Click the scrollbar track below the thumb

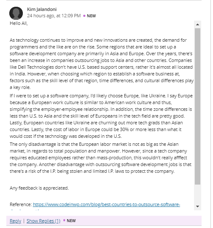(197, 194)
